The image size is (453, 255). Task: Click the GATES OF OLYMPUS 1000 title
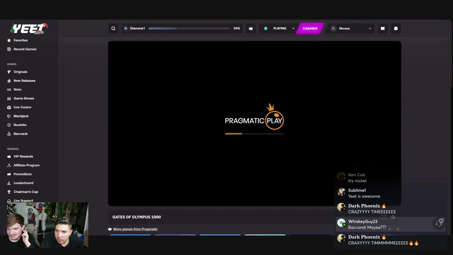pyautogui.click(x=137, y=217)
